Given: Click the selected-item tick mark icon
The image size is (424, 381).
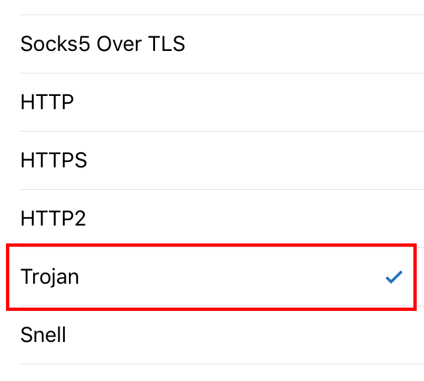Looking at the screenshot, I should 394,277.
